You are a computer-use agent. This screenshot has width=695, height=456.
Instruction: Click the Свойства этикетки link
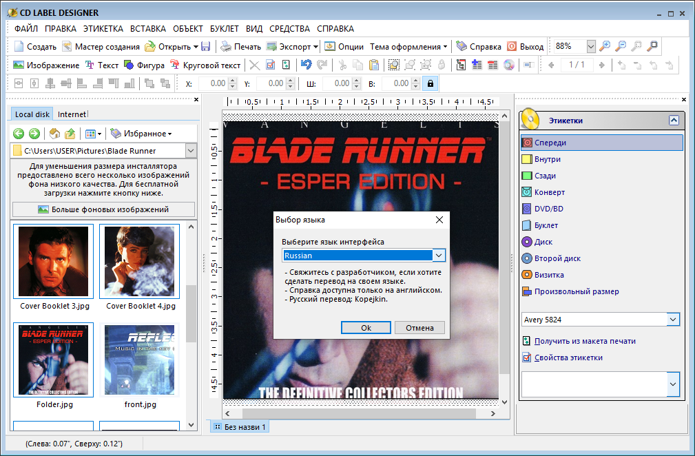(568, 357)
